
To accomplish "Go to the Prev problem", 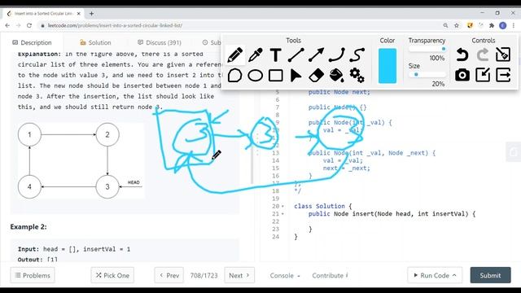I will [169, 275].
